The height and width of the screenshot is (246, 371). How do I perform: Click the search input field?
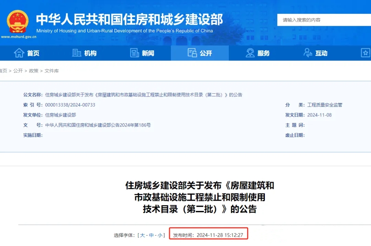tap(323, 20)
